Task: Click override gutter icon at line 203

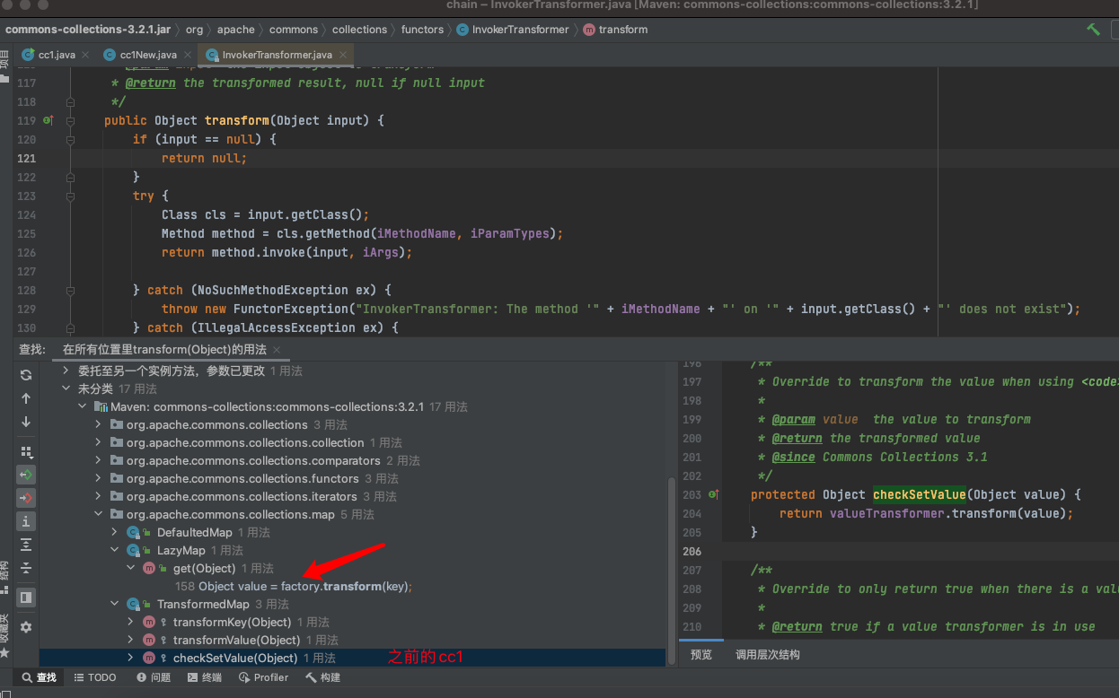Action: coord(714,494)
